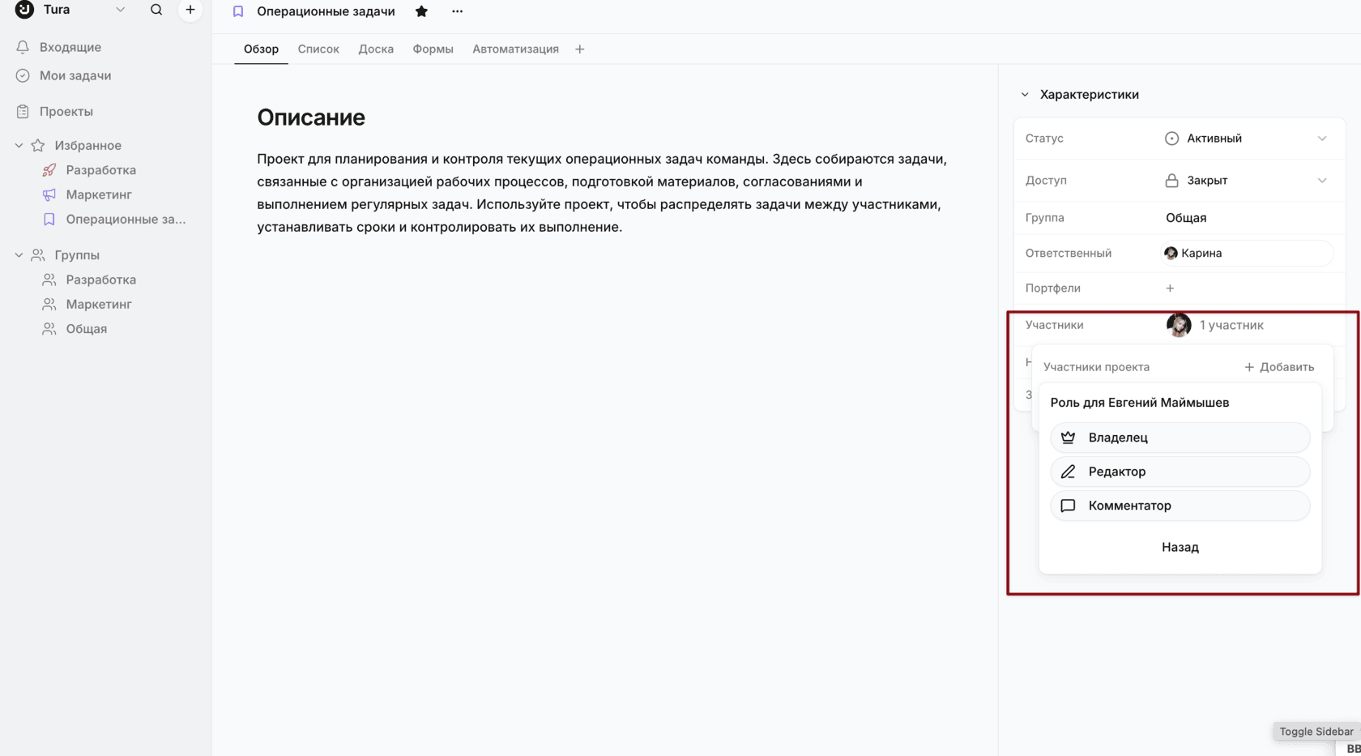Click the rocket icon for Разработка favorite
1361x756 pixels.
pyautogui.click(x=49, y=170)
